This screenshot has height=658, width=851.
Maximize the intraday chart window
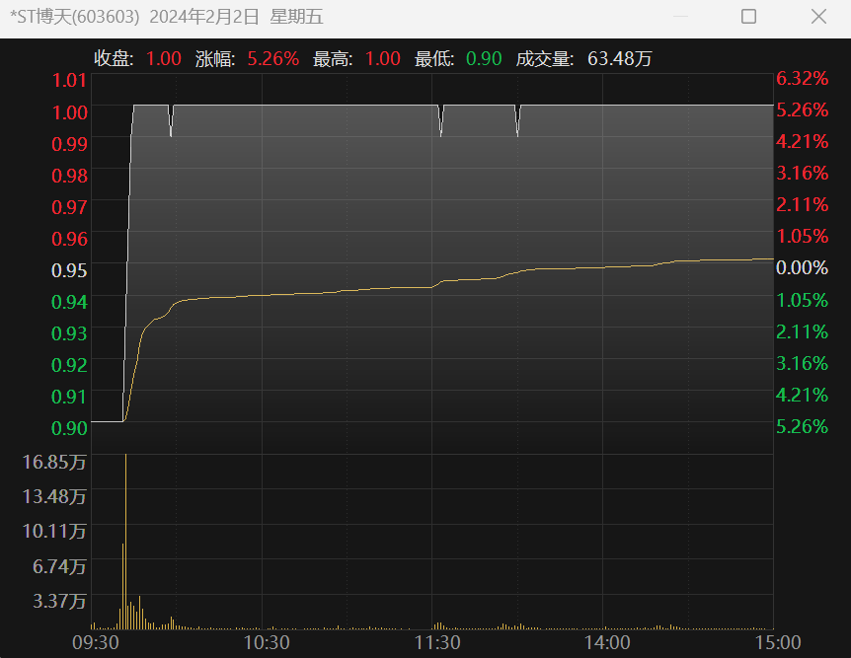748,17
